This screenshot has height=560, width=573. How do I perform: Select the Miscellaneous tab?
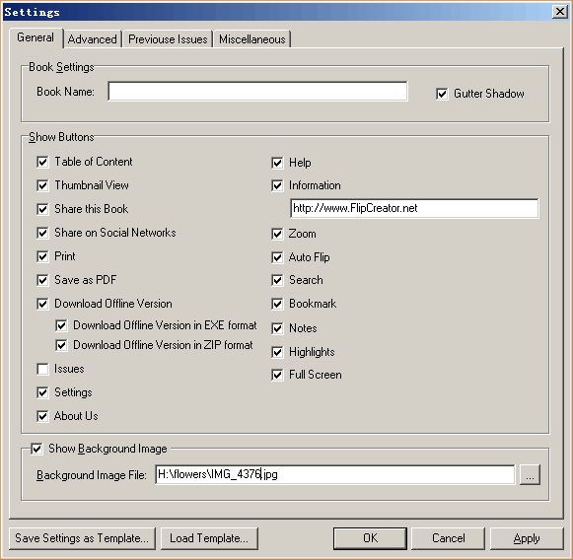pyautogui.click(x=252, y=39)
